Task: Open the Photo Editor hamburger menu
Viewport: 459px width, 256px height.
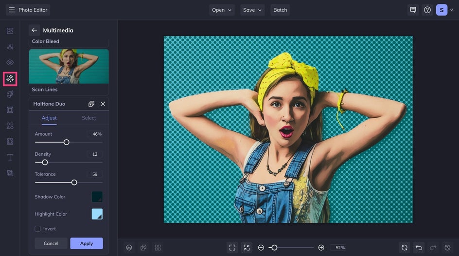Action: click(12, 10)
